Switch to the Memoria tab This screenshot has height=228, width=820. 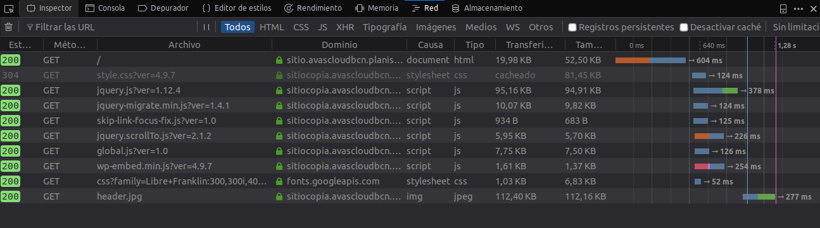pos(377,8)
